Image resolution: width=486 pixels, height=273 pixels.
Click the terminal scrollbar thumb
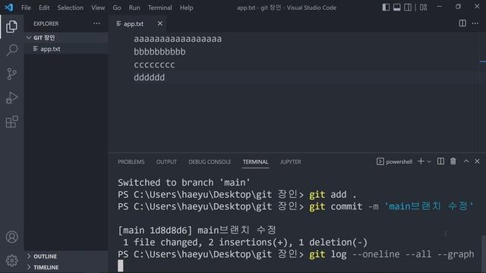tap(484, 254)
